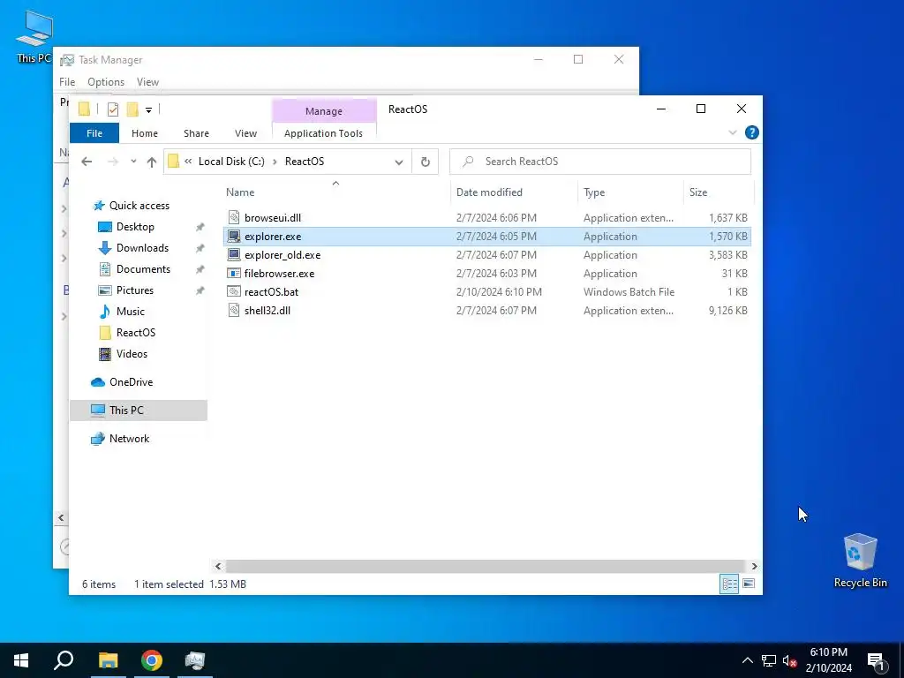The width and height of the screenshot is (904, 678).
Task: Sort files by the Name column
Action: [x=336, y=192]
